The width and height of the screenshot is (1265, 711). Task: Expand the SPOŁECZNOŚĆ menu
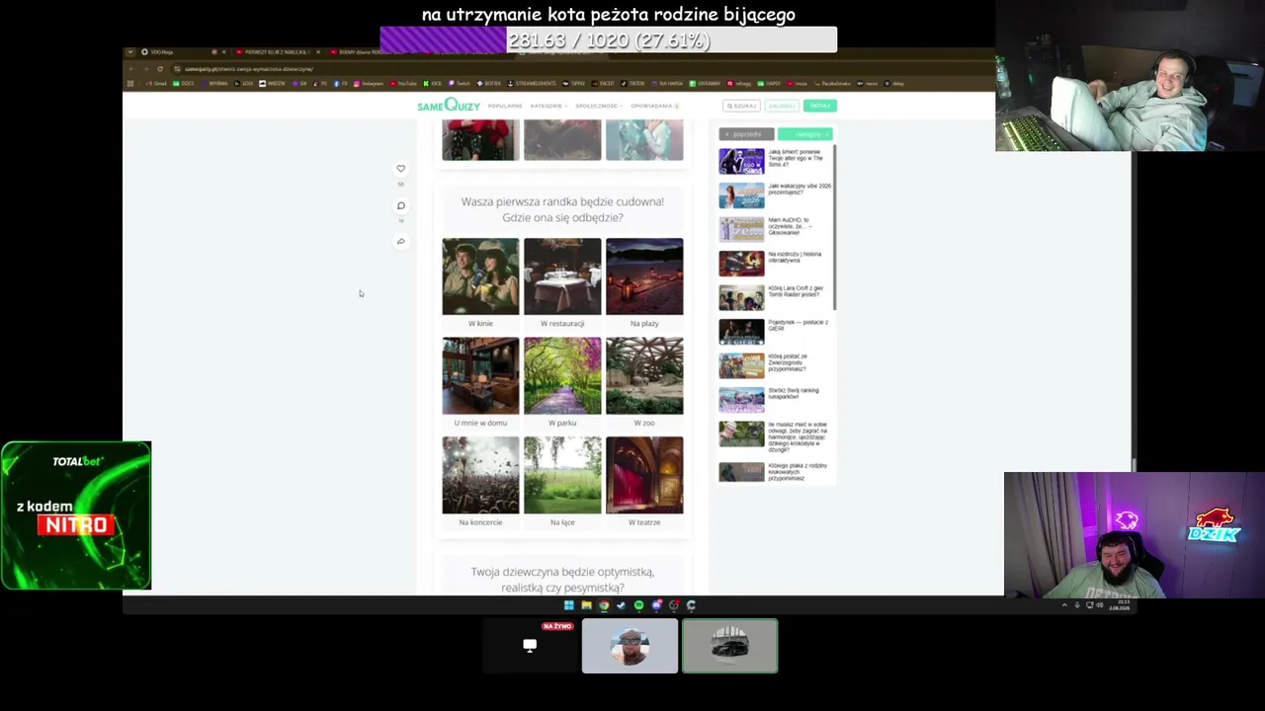[599, 106]
